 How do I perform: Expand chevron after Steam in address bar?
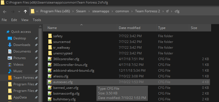coord(89,11)
